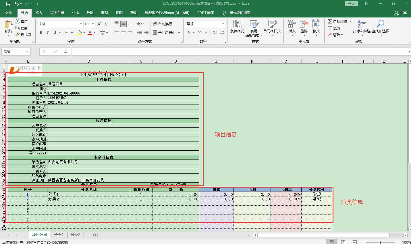Click the fill color bucket icon
The image size is (411, 244).
click(x=80, y=33)
